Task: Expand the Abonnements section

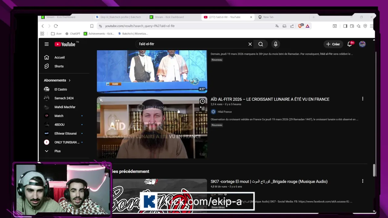Action: (57, 80)
